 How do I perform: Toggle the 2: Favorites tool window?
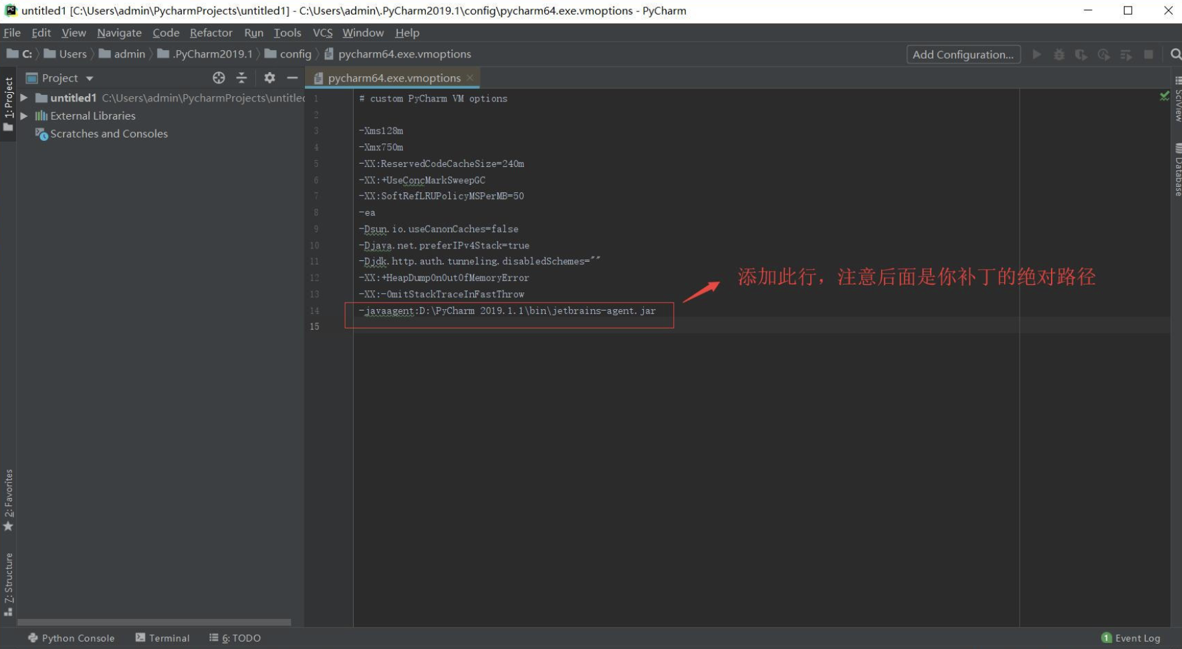(8, 499)
